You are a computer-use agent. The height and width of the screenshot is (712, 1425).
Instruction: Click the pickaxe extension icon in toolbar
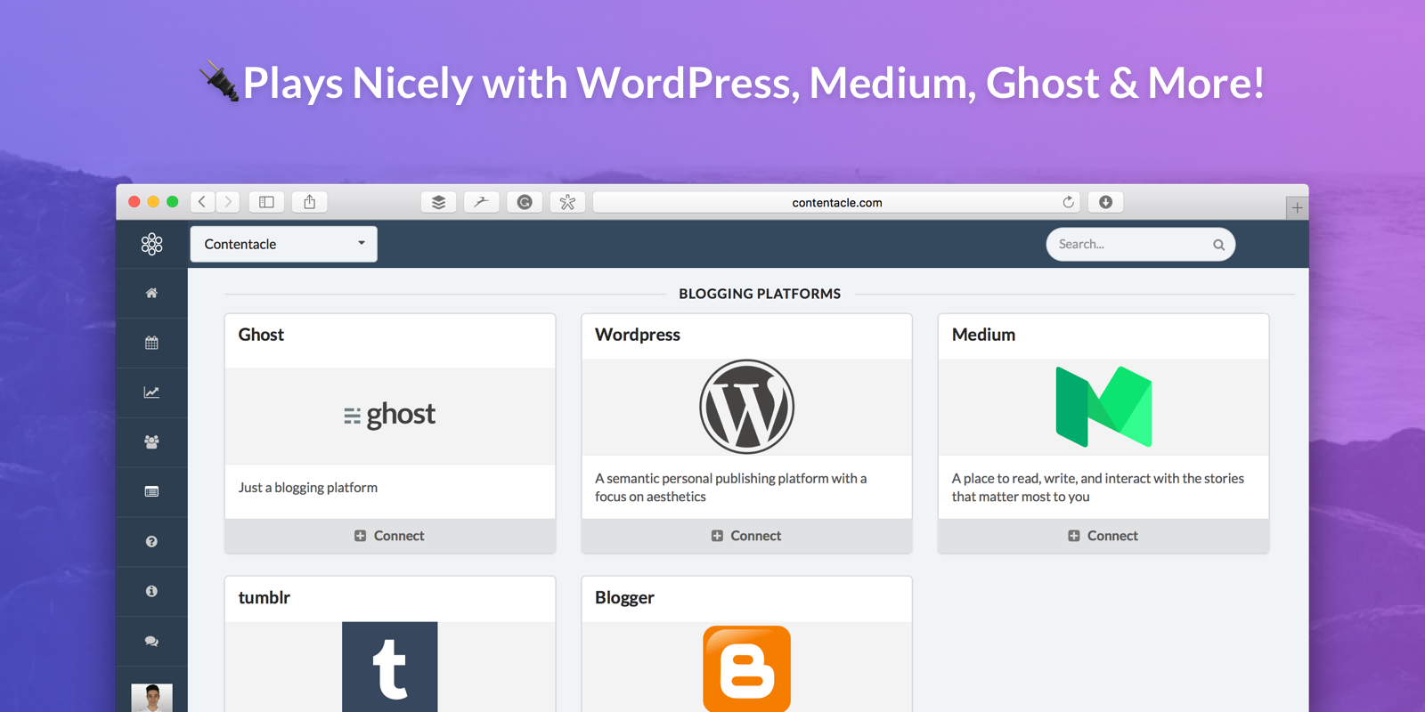(481, 202)
